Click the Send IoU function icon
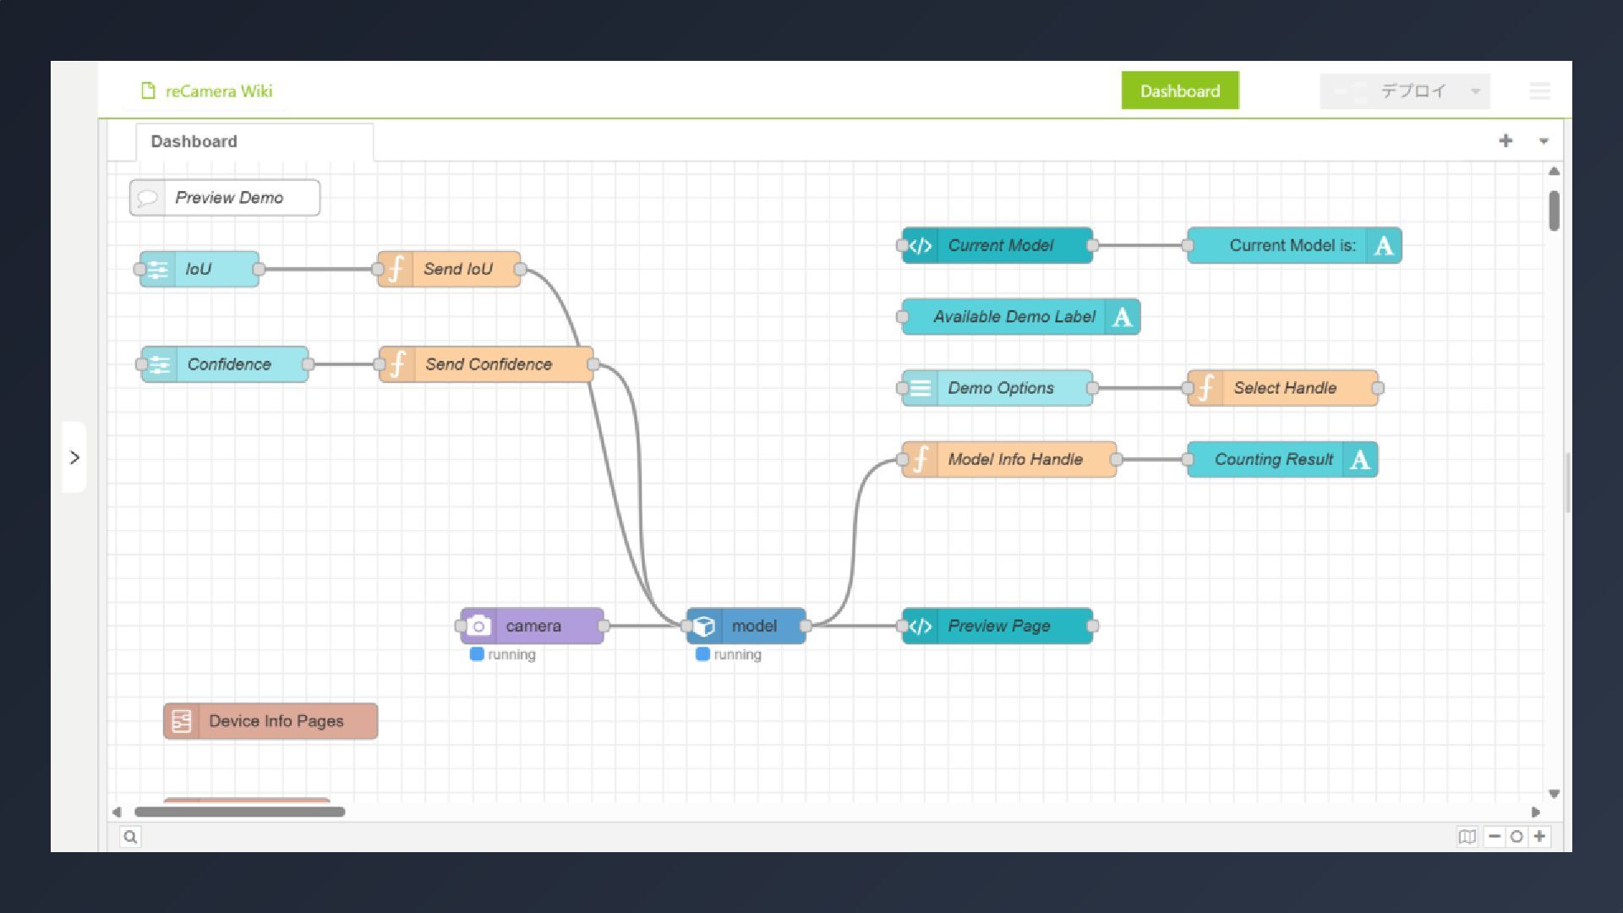Viewport: 1623px width, 913px height. coord(396,270)
